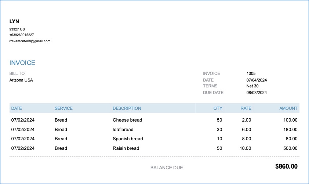309x184 pixels.
Task: Click the LYN company name
Action: (14, 21)
